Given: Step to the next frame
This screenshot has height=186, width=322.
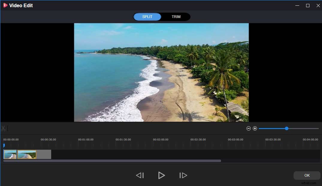Looking at the screenshot, I should tap(183, 175).
